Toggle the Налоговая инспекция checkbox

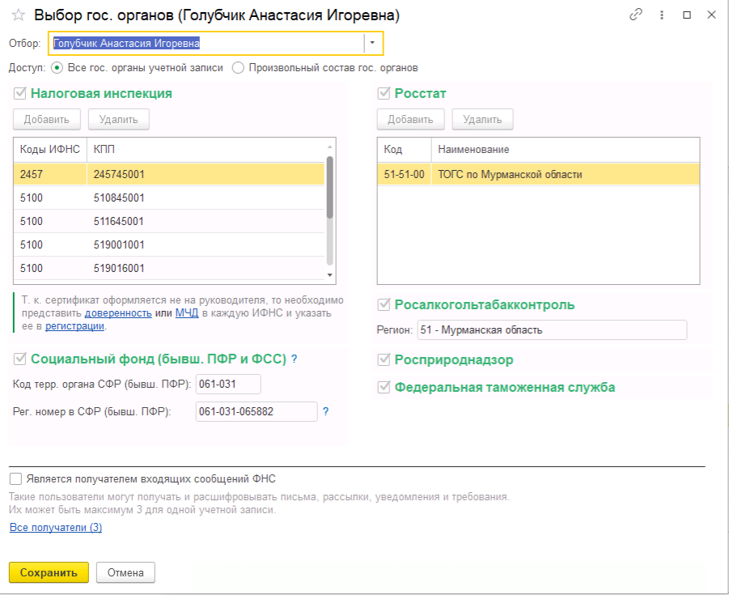[19, 93]
